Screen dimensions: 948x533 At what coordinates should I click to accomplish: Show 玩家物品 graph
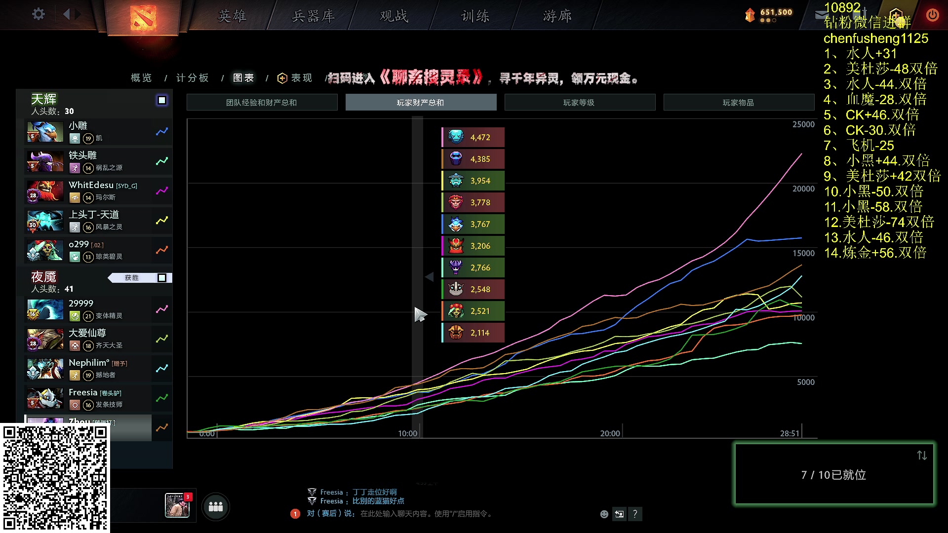coord(739,102)
